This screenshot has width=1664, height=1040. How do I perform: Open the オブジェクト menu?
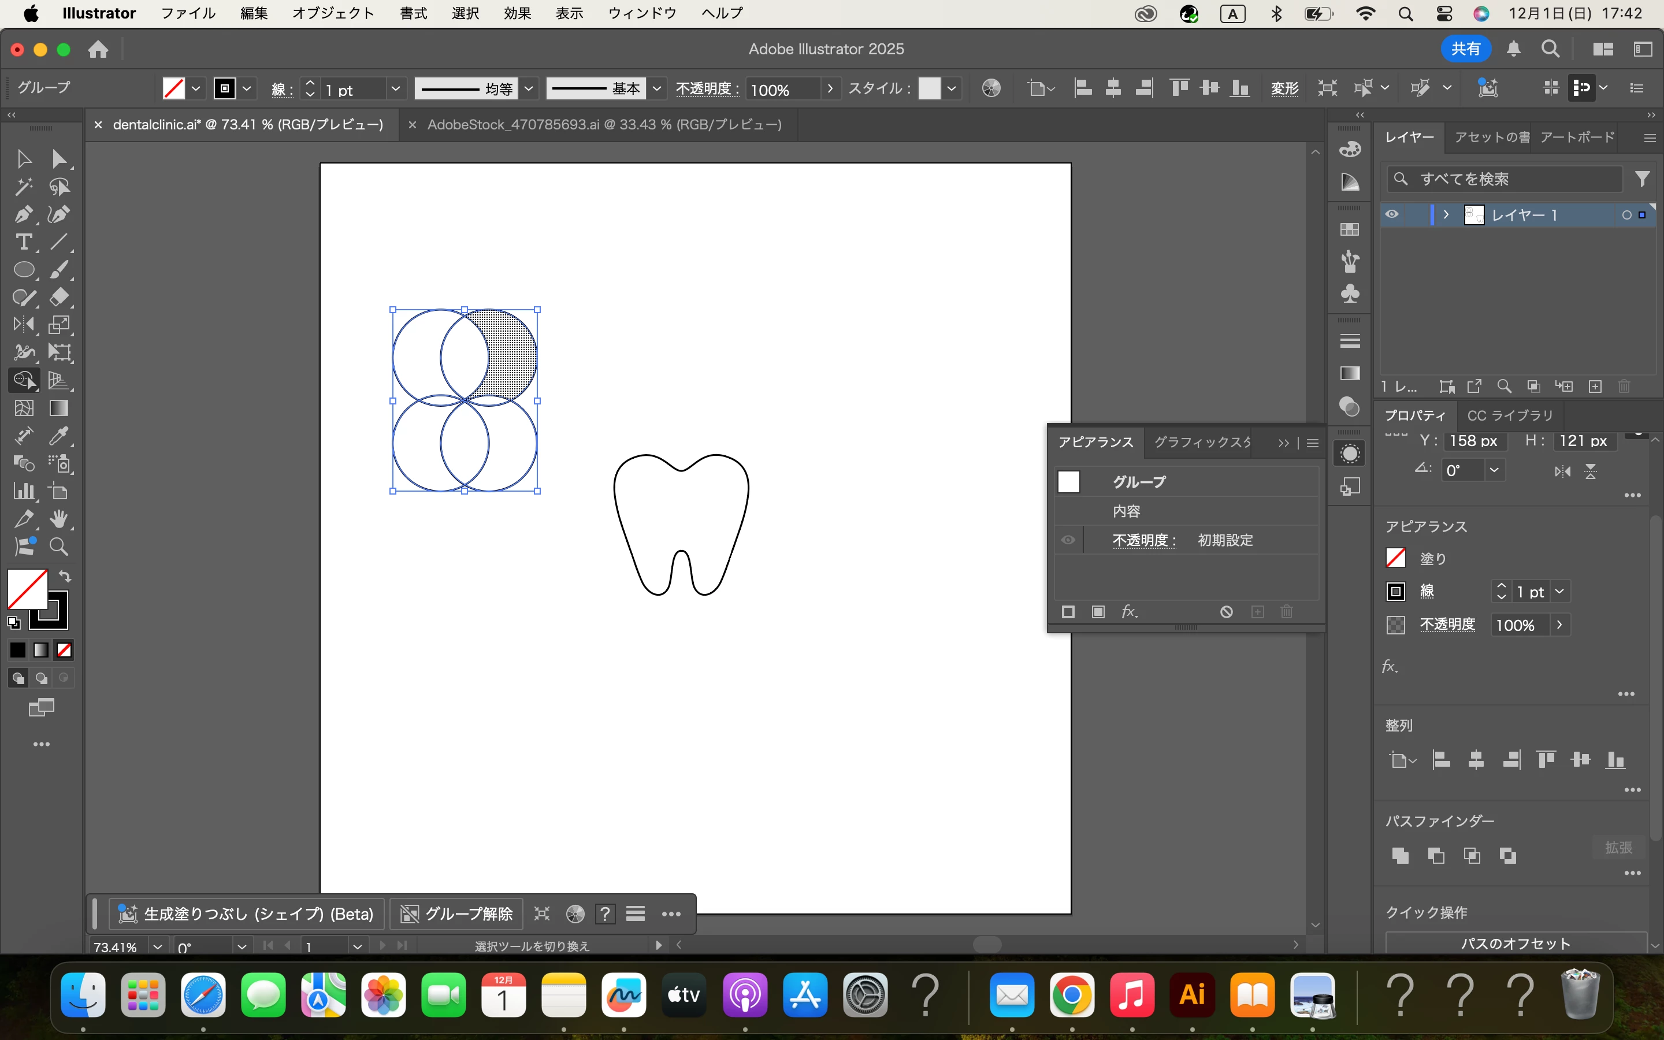(x=333, y=13)
